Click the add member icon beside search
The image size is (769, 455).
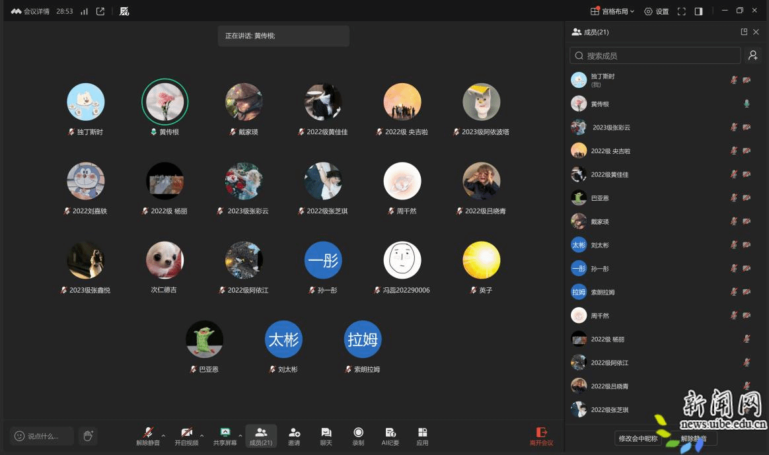(x=752, y=55)
